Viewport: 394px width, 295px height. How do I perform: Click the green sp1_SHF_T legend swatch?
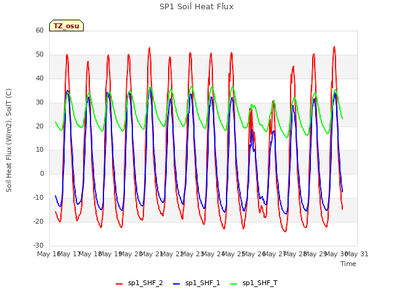coord(234,284)
